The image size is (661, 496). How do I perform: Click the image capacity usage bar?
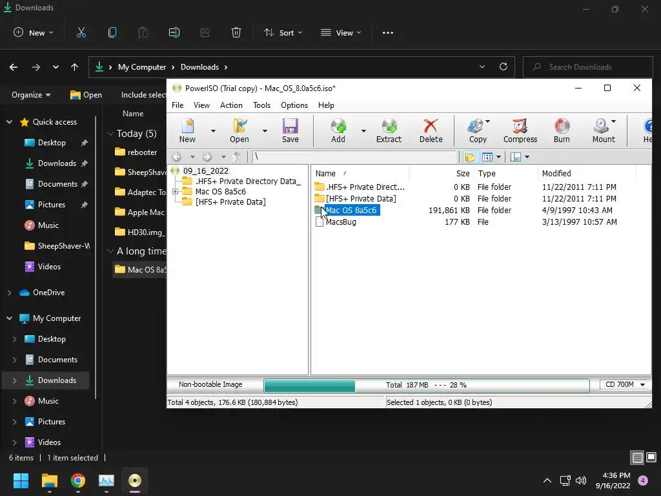[426, 385]
